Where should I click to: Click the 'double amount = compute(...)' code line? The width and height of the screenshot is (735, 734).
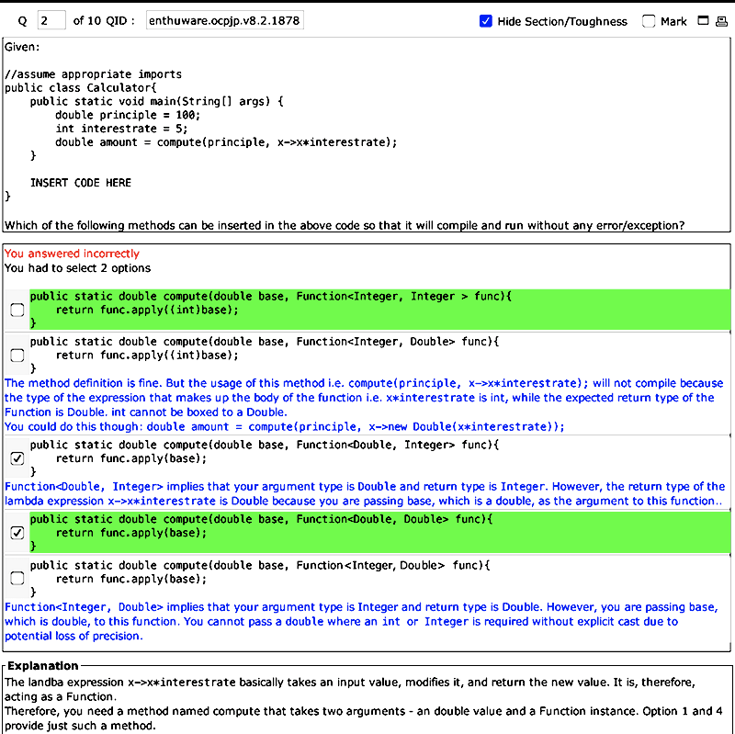coord(226,142)
